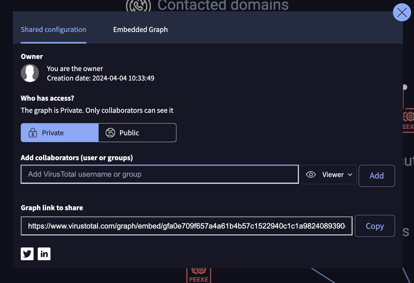The image size is (414, 283).
Task: Copy the graph link
Action: point(375,226)
